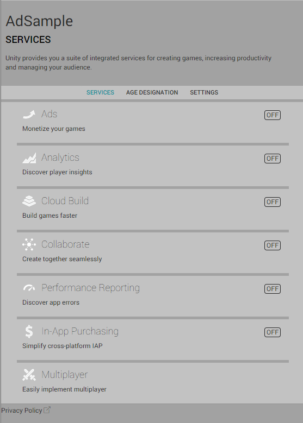Open the Privacy Policy link
This screenshot has width=303, height=423.
coord(22,411)
